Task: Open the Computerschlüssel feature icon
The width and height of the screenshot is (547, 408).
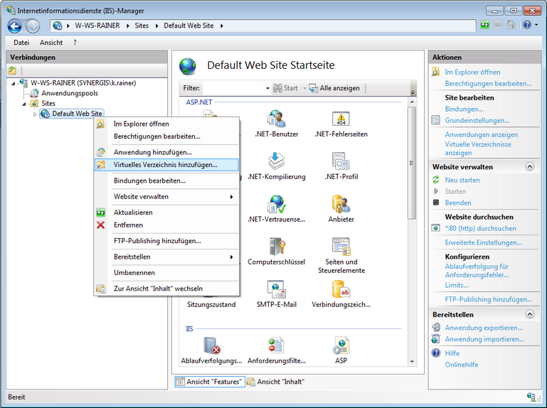Action: pos(276,246)
